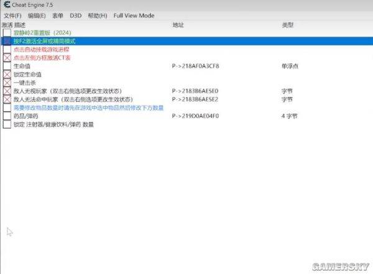Open the 编辑(E) menu
This screenshot has width=373, height=274.
37,16
